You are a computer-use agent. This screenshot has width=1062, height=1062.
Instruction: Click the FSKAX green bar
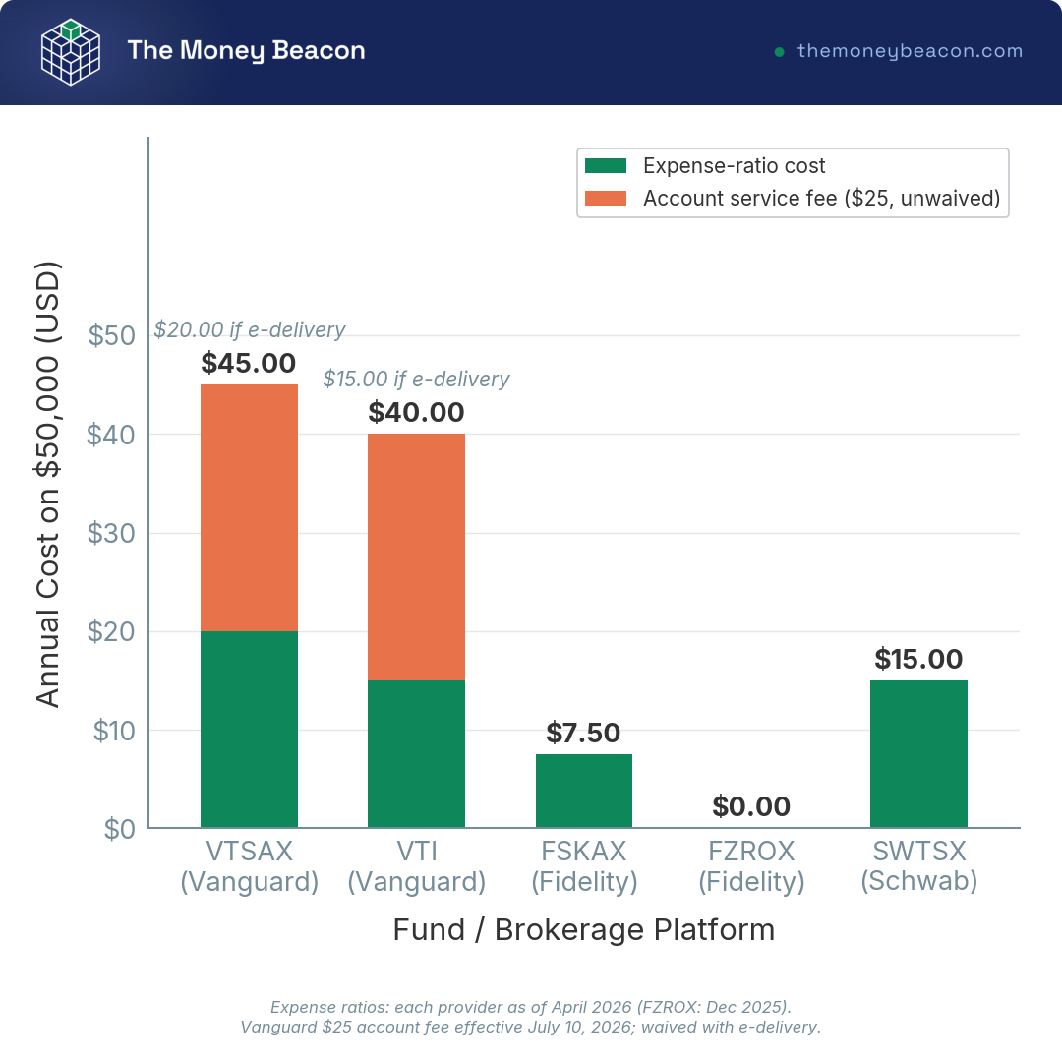click(584, 791)
